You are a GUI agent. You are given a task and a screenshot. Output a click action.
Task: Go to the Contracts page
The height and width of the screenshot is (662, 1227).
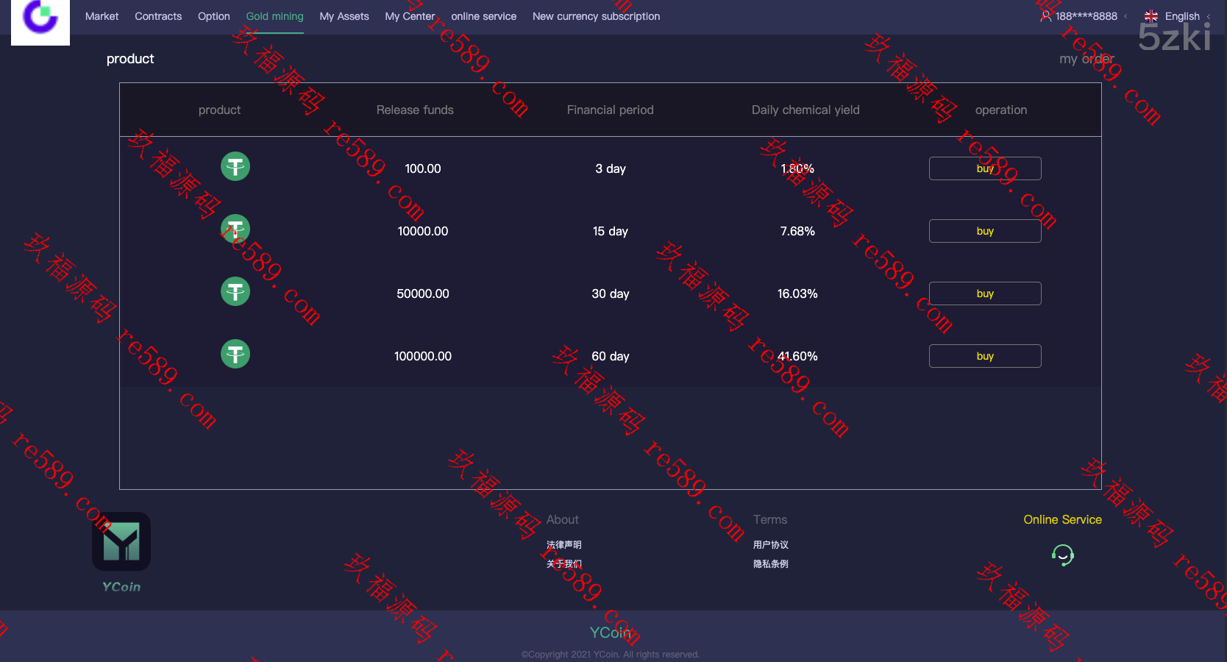pos(158,16)
